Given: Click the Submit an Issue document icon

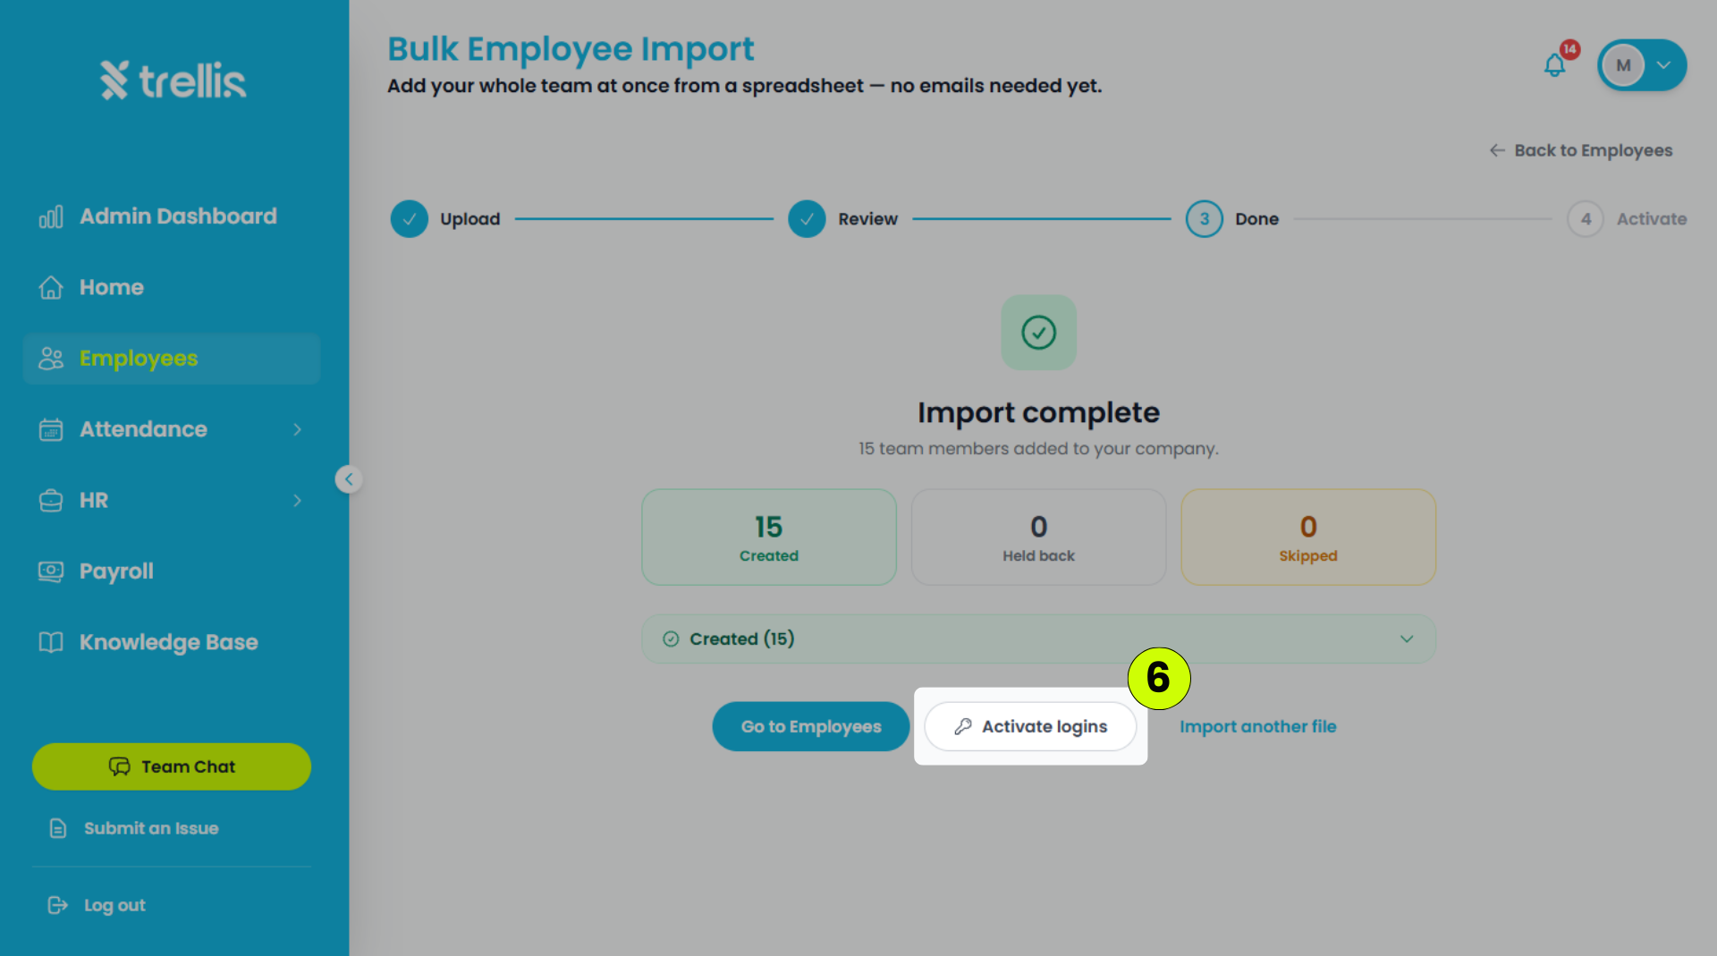Looking at the screenshot, I should (58, 828).
